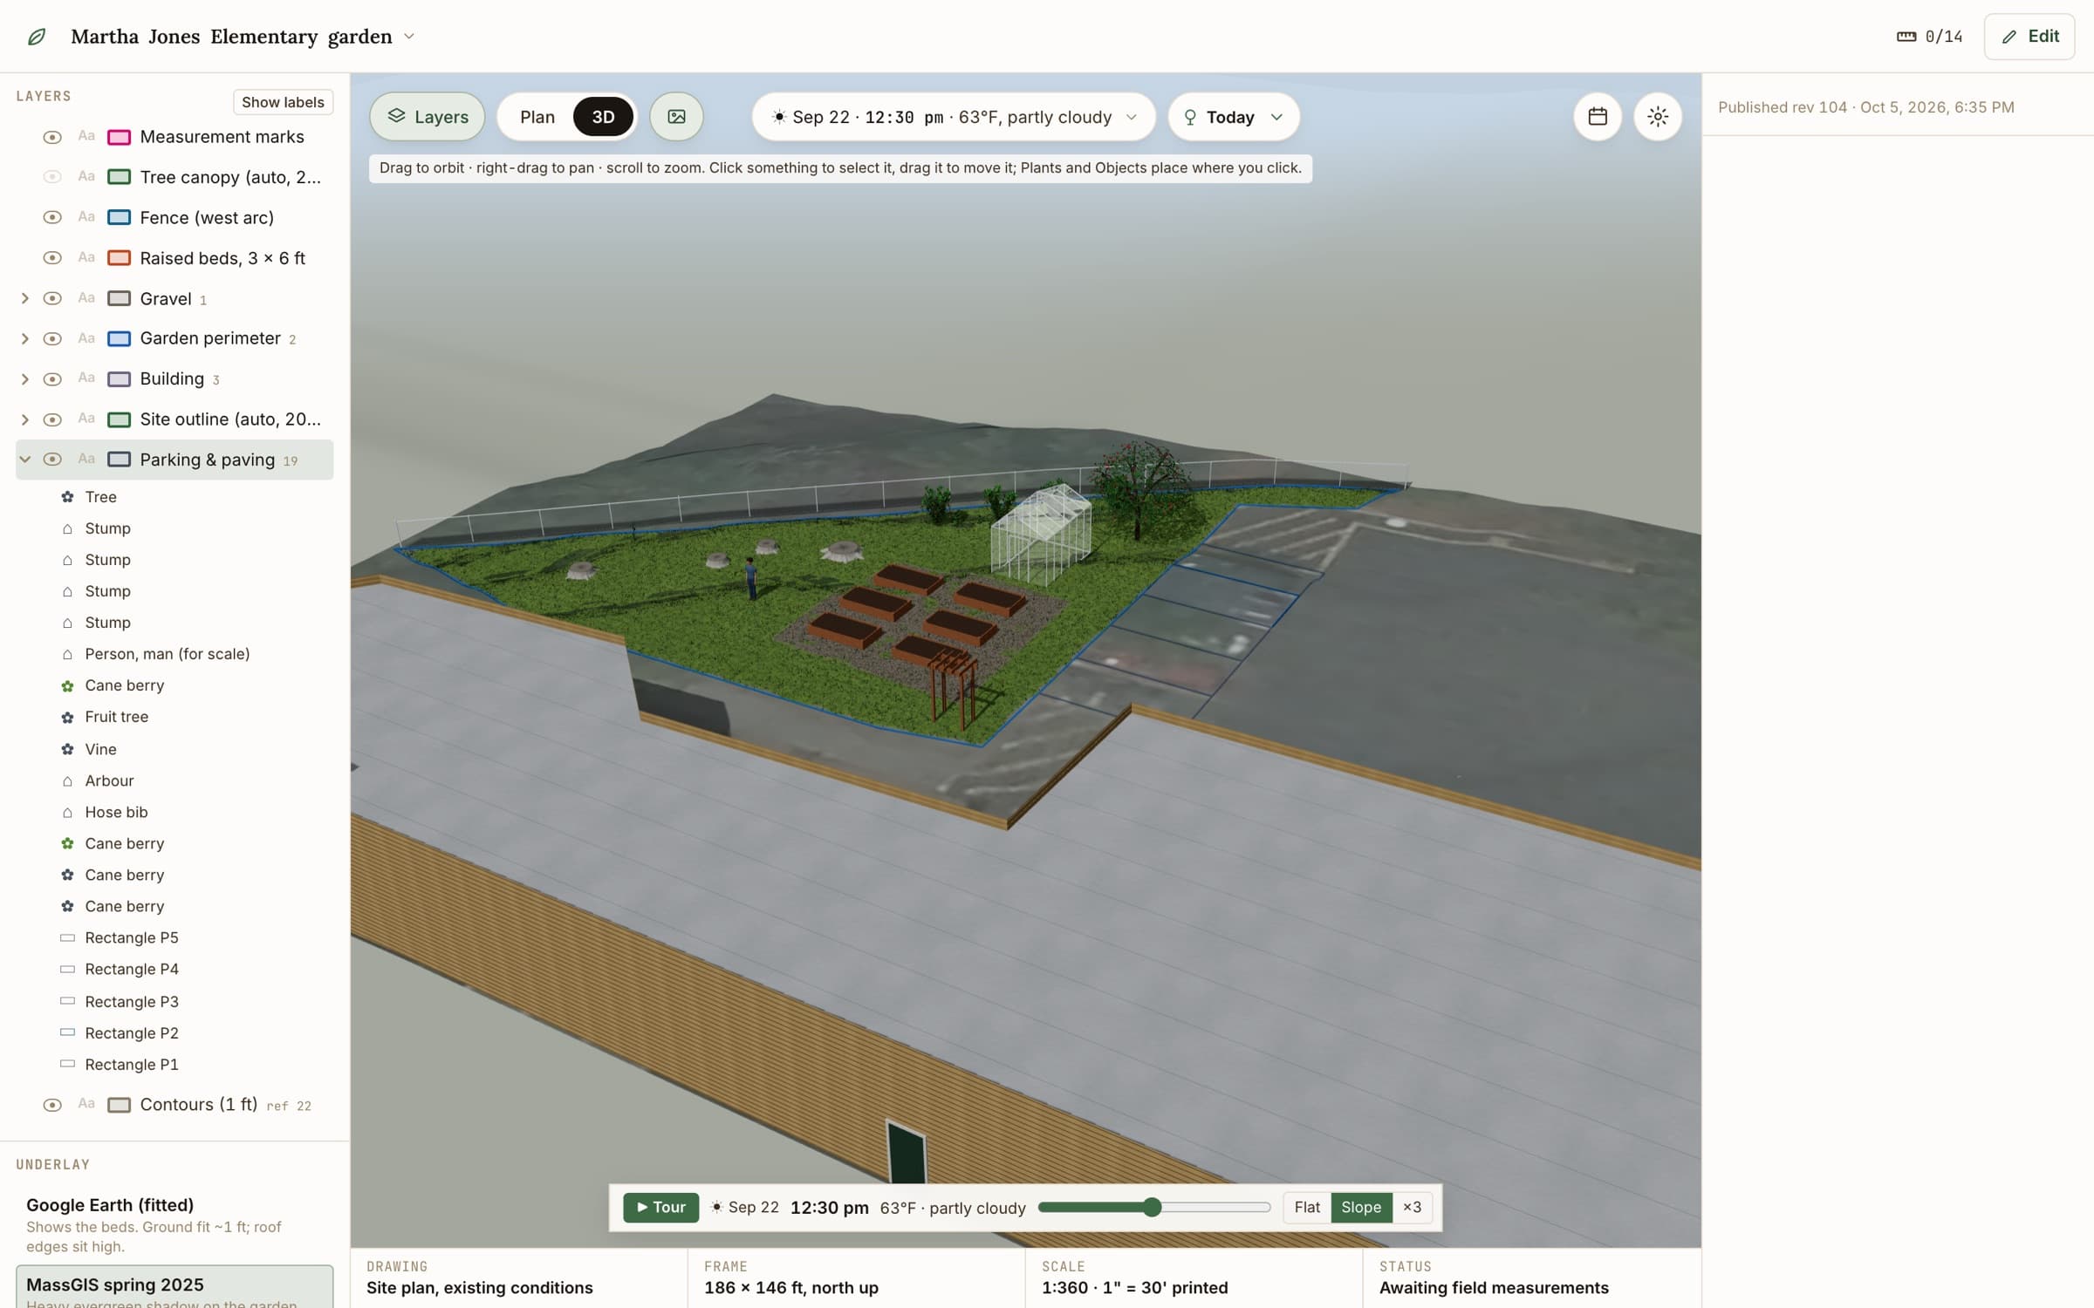Image resolution: width=2094 pixels, height=1308 pixels.
Task: Switch to the 3D view tab
Action: pyautogui.click(x=603, y=117)
